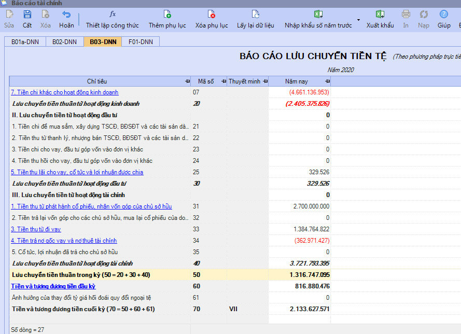Click the Sửa edit icon
This screenshot has width=461, height=334.
point(9,15)
